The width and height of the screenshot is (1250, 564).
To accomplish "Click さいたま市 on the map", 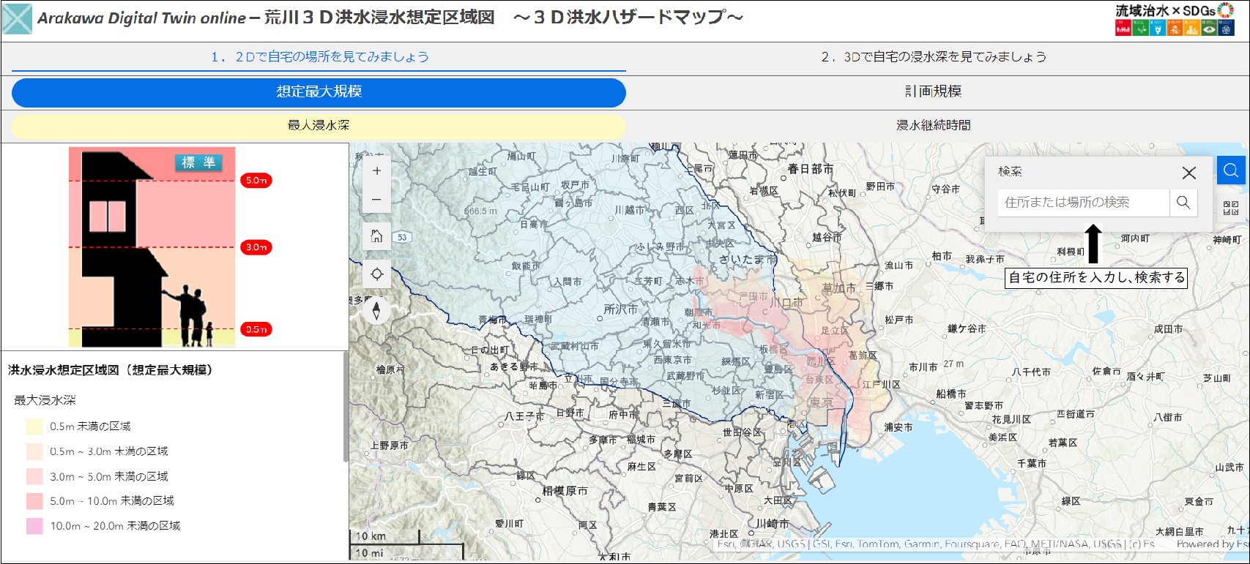I will coord(747,259).
